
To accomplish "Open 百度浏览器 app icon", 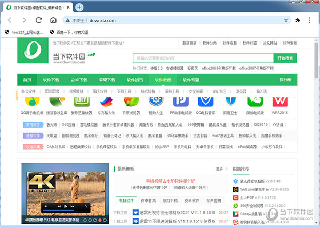I will coord(131,102).
